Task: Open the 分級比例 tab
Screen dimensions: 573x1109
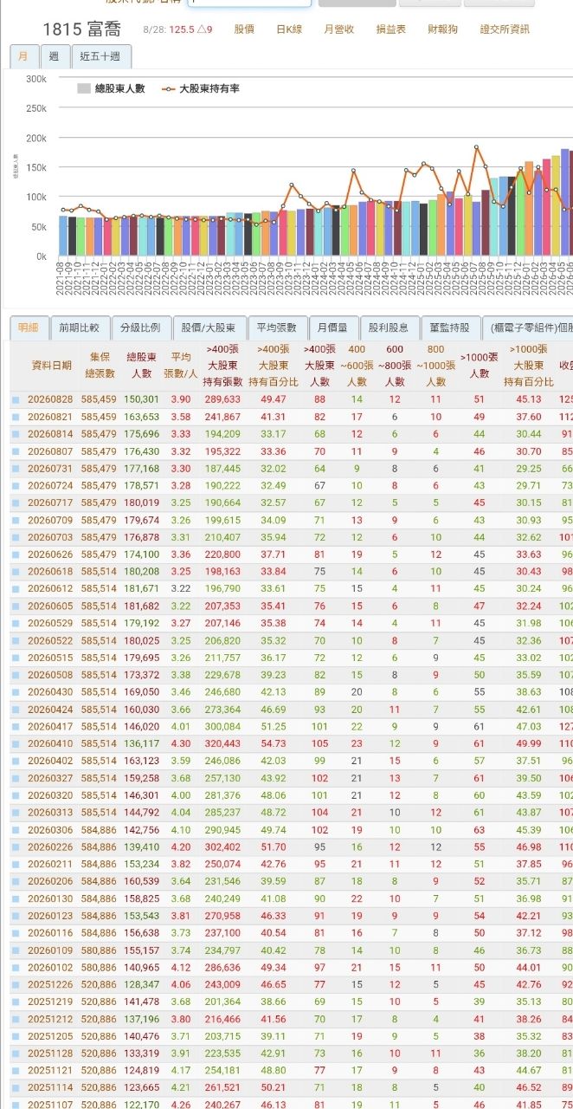Action: click(140, 328)
